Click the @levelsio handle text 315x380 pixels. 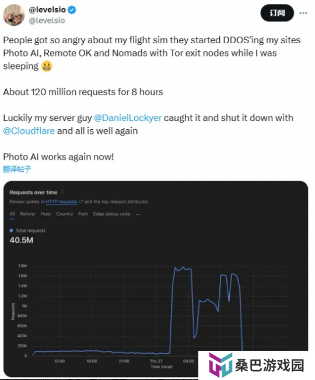click(47, 20)
